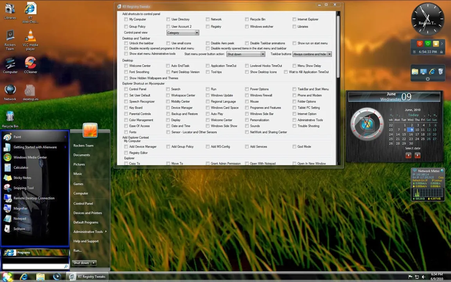This screenshot has height=282, width=451.
Task: Open Windows Explorer from the taskbar
Action: pyautogui.click(x=41, y=277)
